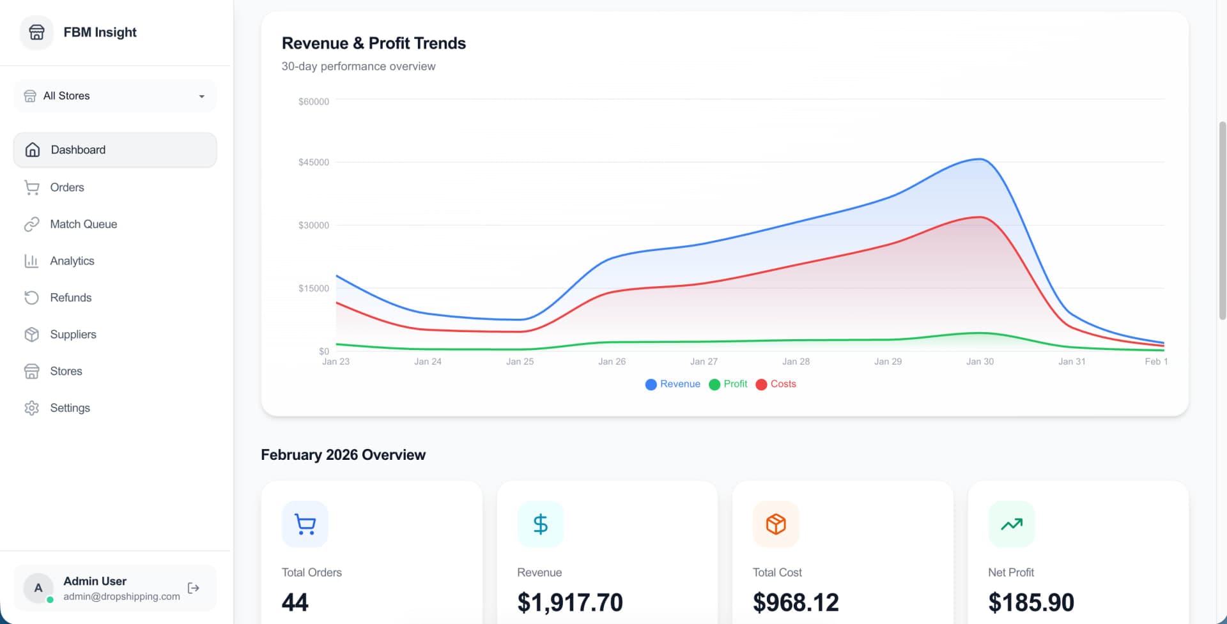Toggle the Profit series in chart legend
Viewport: 1227px width, 624px height.
click(728, 384)
